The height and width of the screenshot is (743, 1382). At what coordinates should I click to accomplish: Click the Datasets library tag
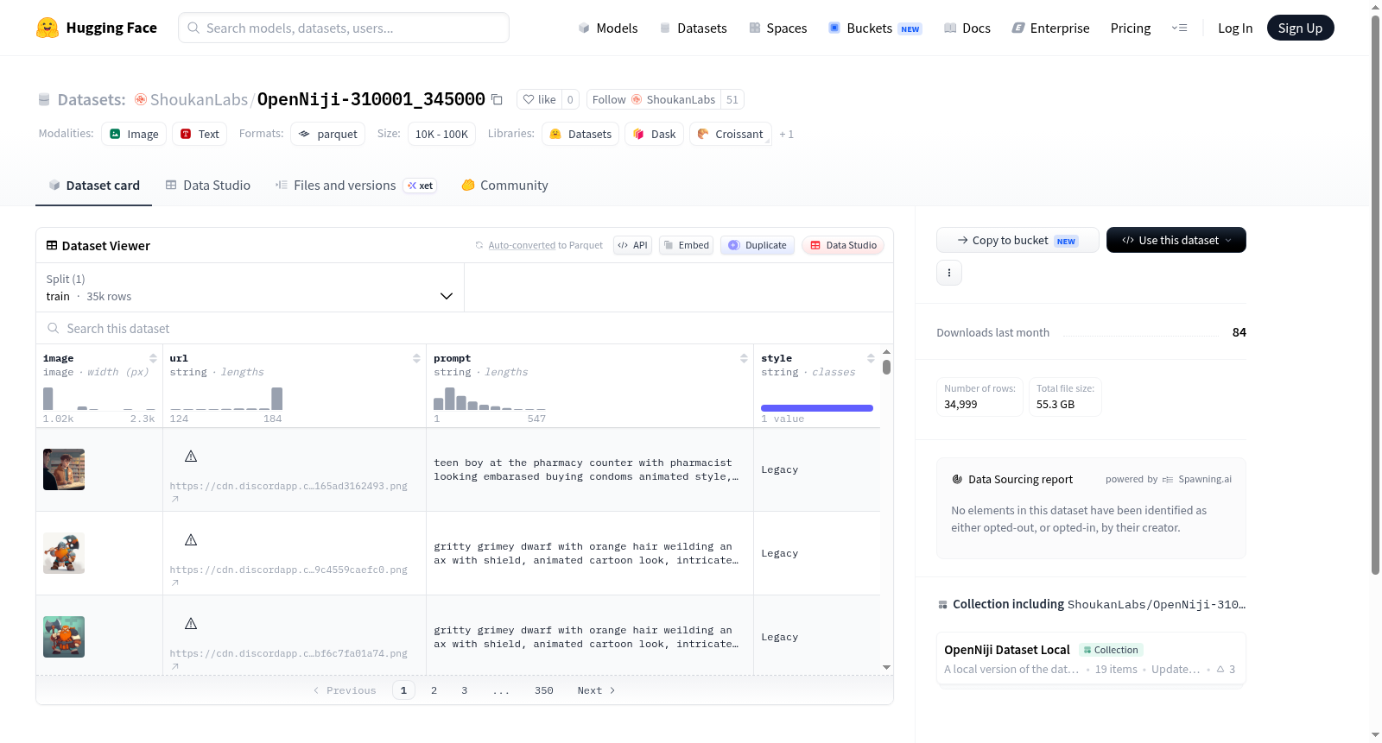580,134
